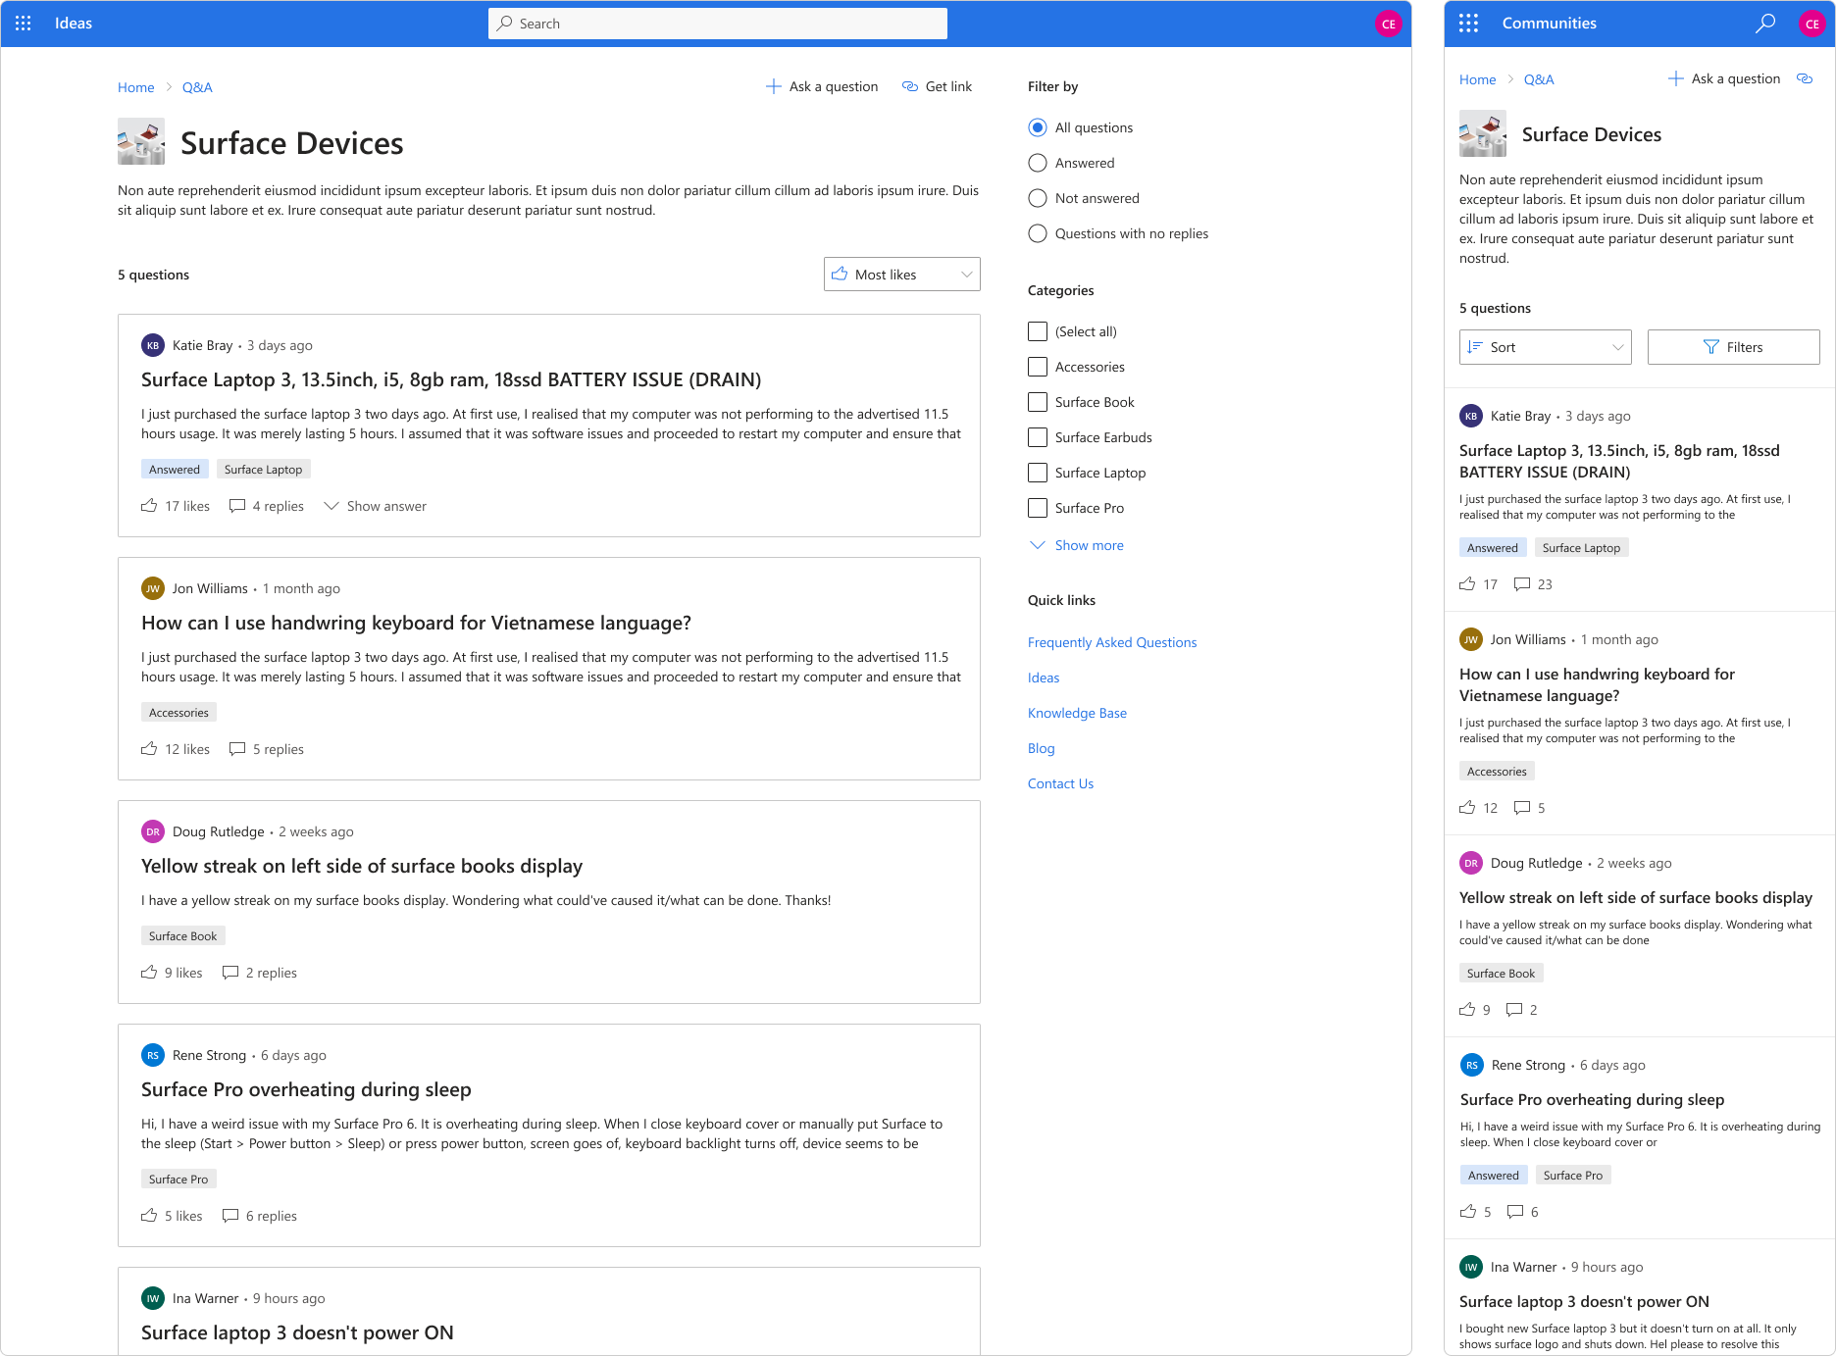Open Filters button in Communities panel
This screenshot has width=1836, height=1356.
pyautogui.click(x=1734, y=347)
